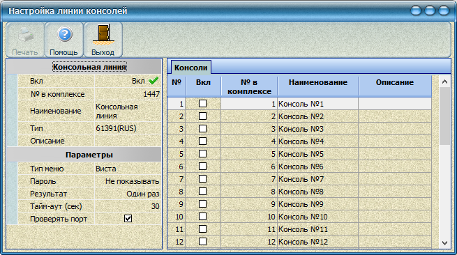Uncheck the Проверять порт checkbox
457x255 pixels.
click(128, 219)
